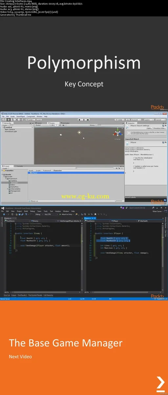Switch to the IPlayer.cs editor tab
Image resolution: width=168 pixels, height=395 pixels.
coord(88,218)
